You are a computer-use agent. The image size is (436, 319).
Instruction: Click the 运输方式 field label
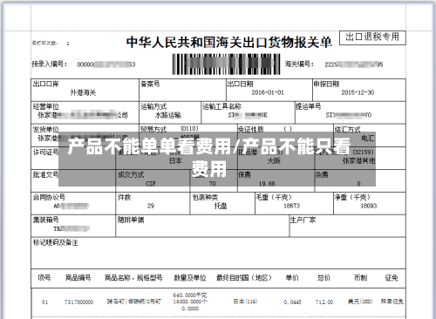tap(153, 106)
